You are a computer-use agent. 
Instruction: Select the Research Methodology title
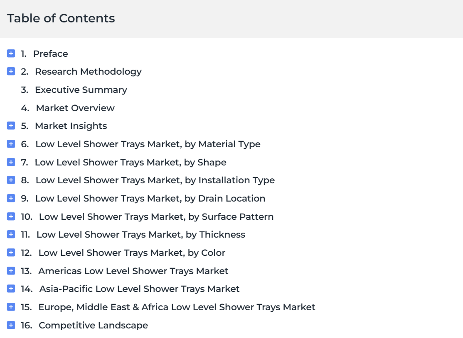[88, 72]
